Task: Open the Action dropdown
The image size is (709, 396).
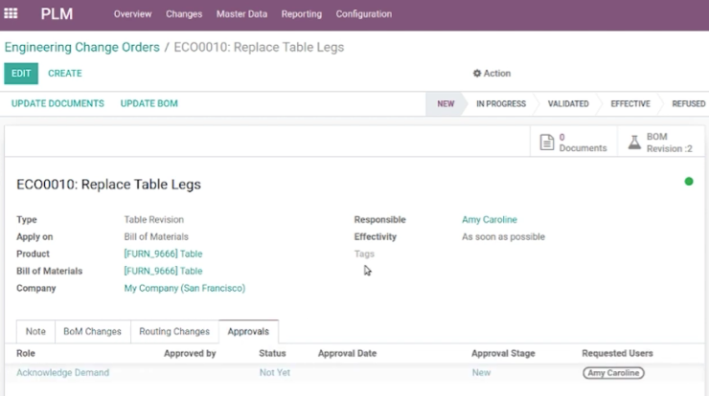Action: 492,73
